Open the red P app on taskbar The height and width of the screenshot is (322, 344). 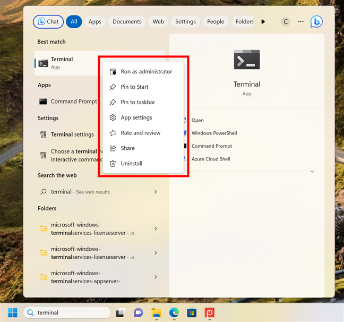210,312
